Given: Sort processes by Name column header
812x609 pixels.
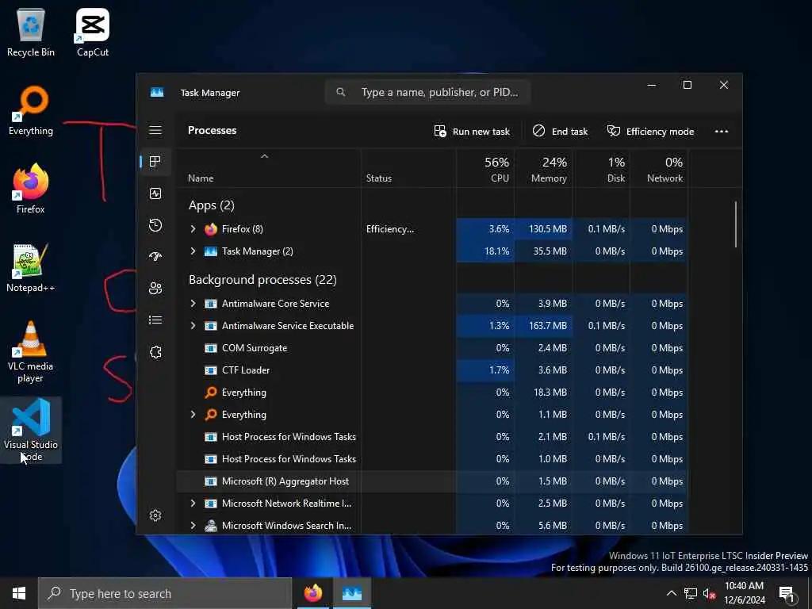Looking at the screenshot, I should (268, 169).
